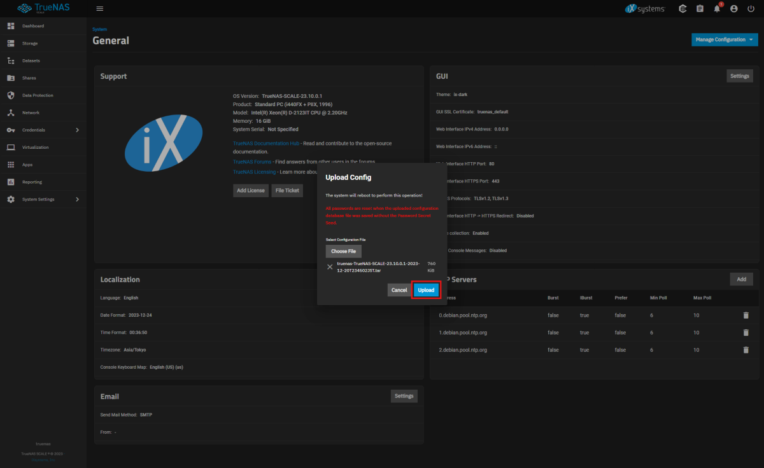The width and height of the screenshot is (764, 468).
Task: Open the Storage sidebar icon
Action: point(10,43)
